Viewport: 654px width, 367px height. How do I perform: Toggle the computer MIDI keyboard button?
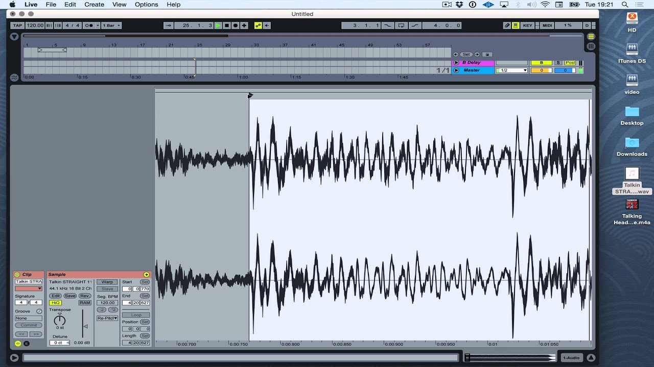pos(516,25)
